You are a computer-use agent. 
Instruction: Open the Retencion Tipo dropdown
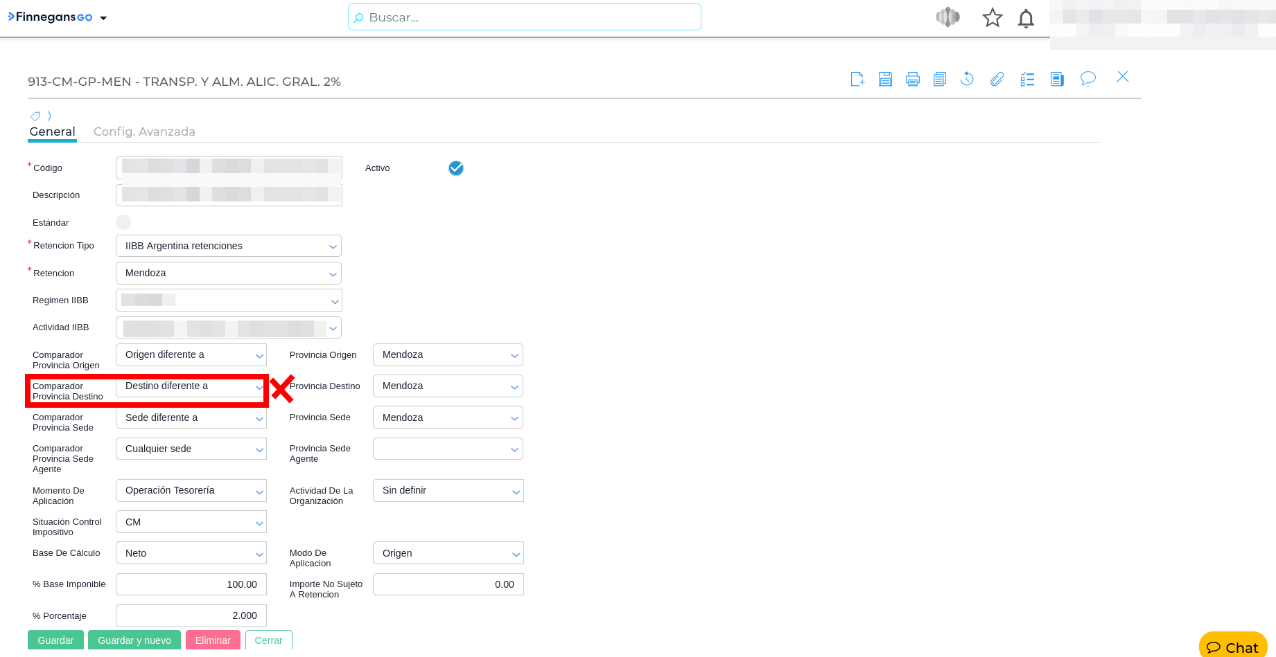[228, 246]
